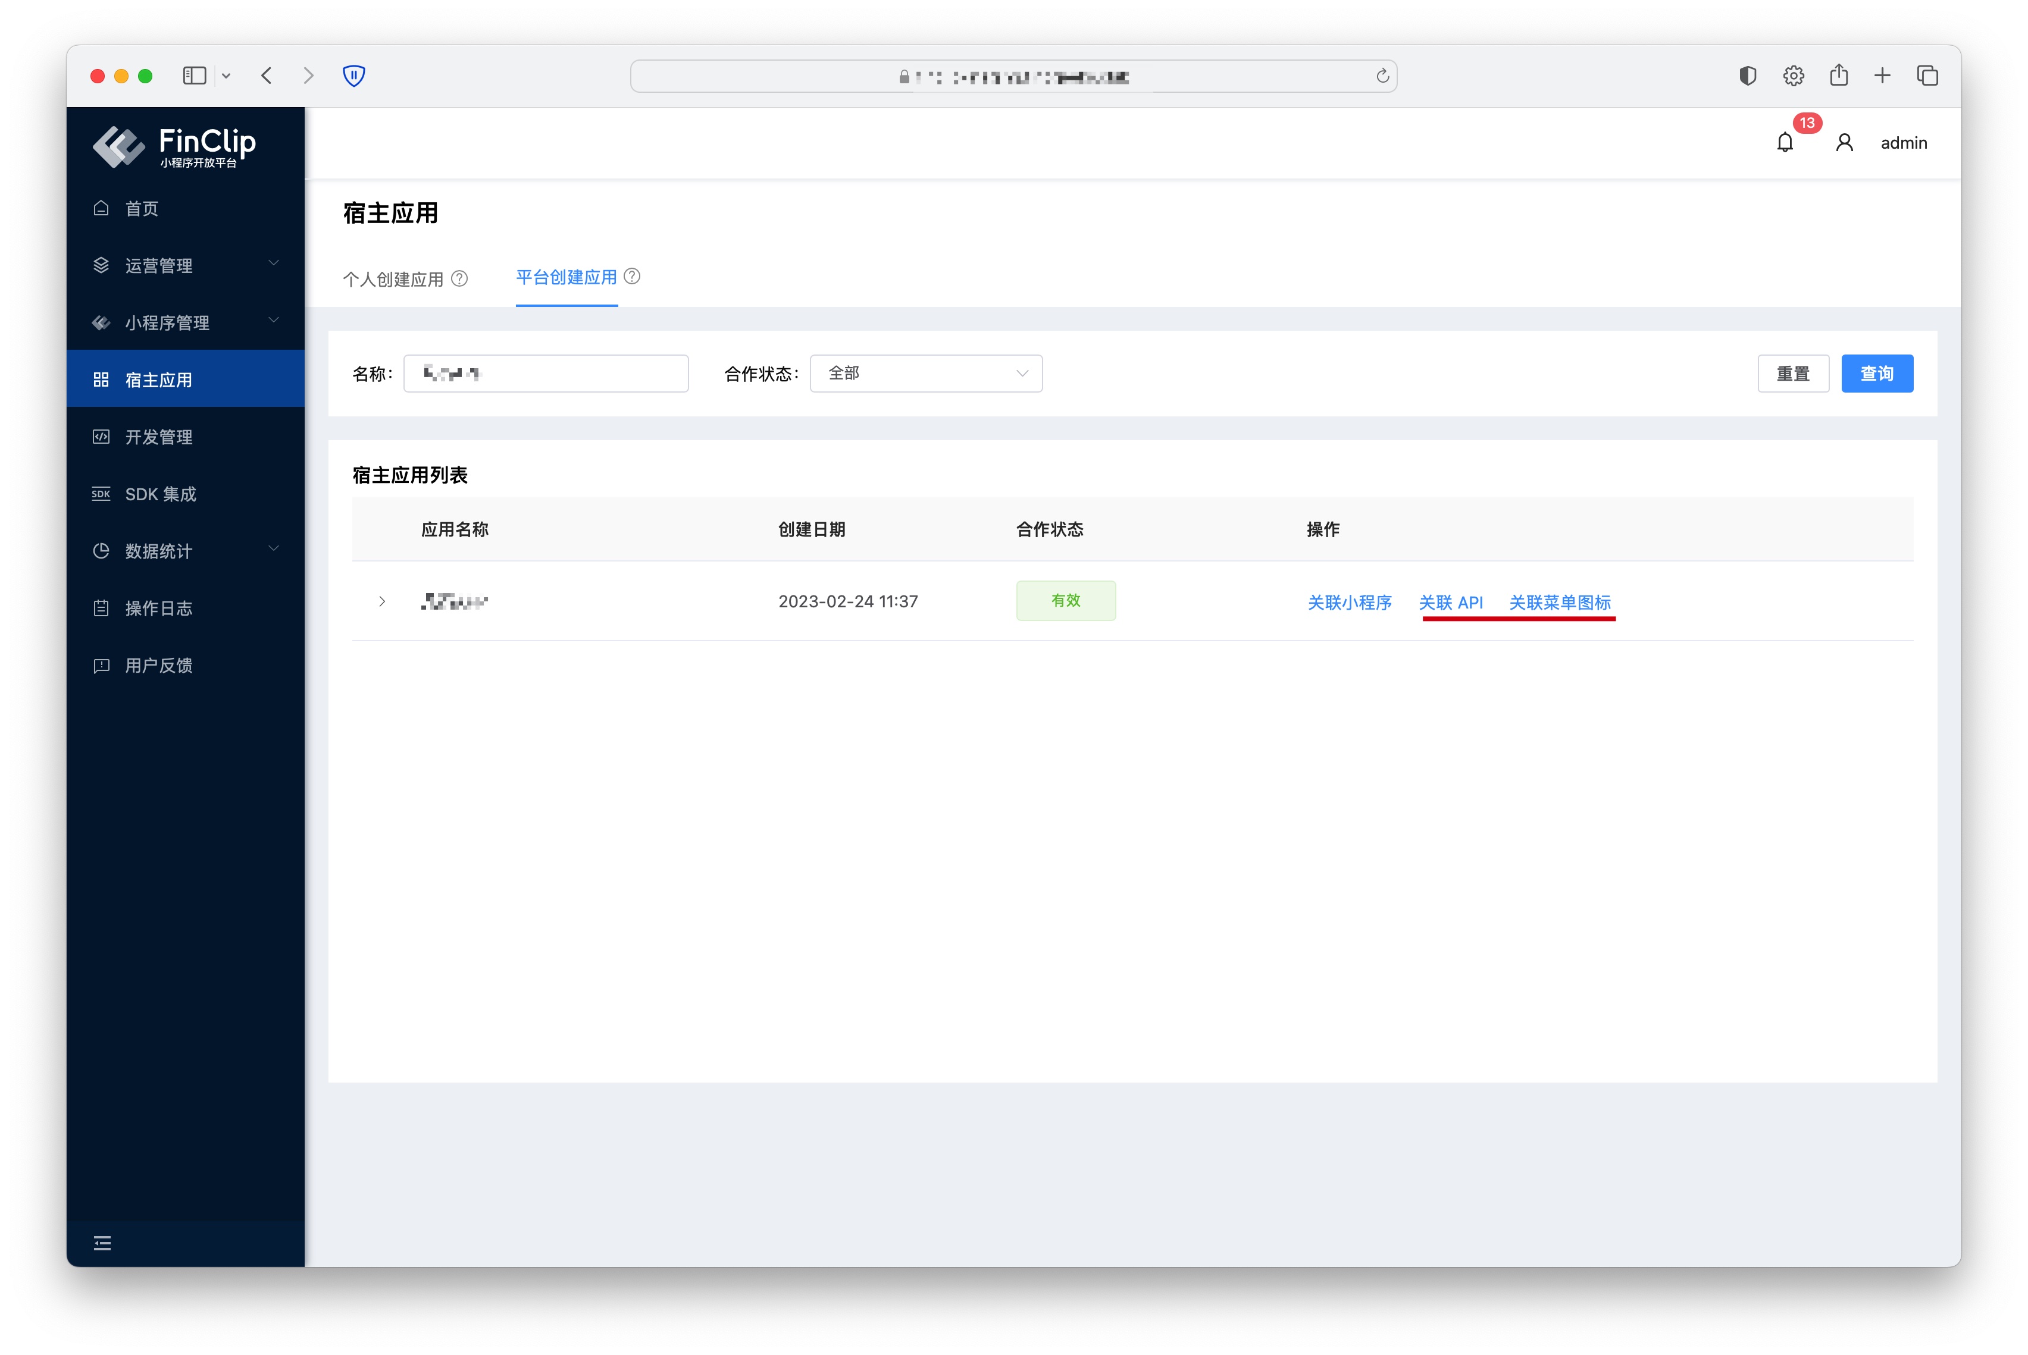Click the FinClip logo
This screenshot has height=1355, width=2028.
click(x=174, y=145)
